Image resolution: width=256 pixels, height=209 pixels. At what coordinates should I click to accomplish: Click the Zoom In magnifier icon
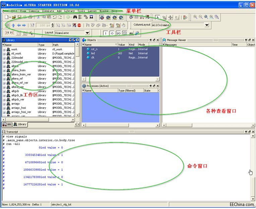tap(195, 17)
